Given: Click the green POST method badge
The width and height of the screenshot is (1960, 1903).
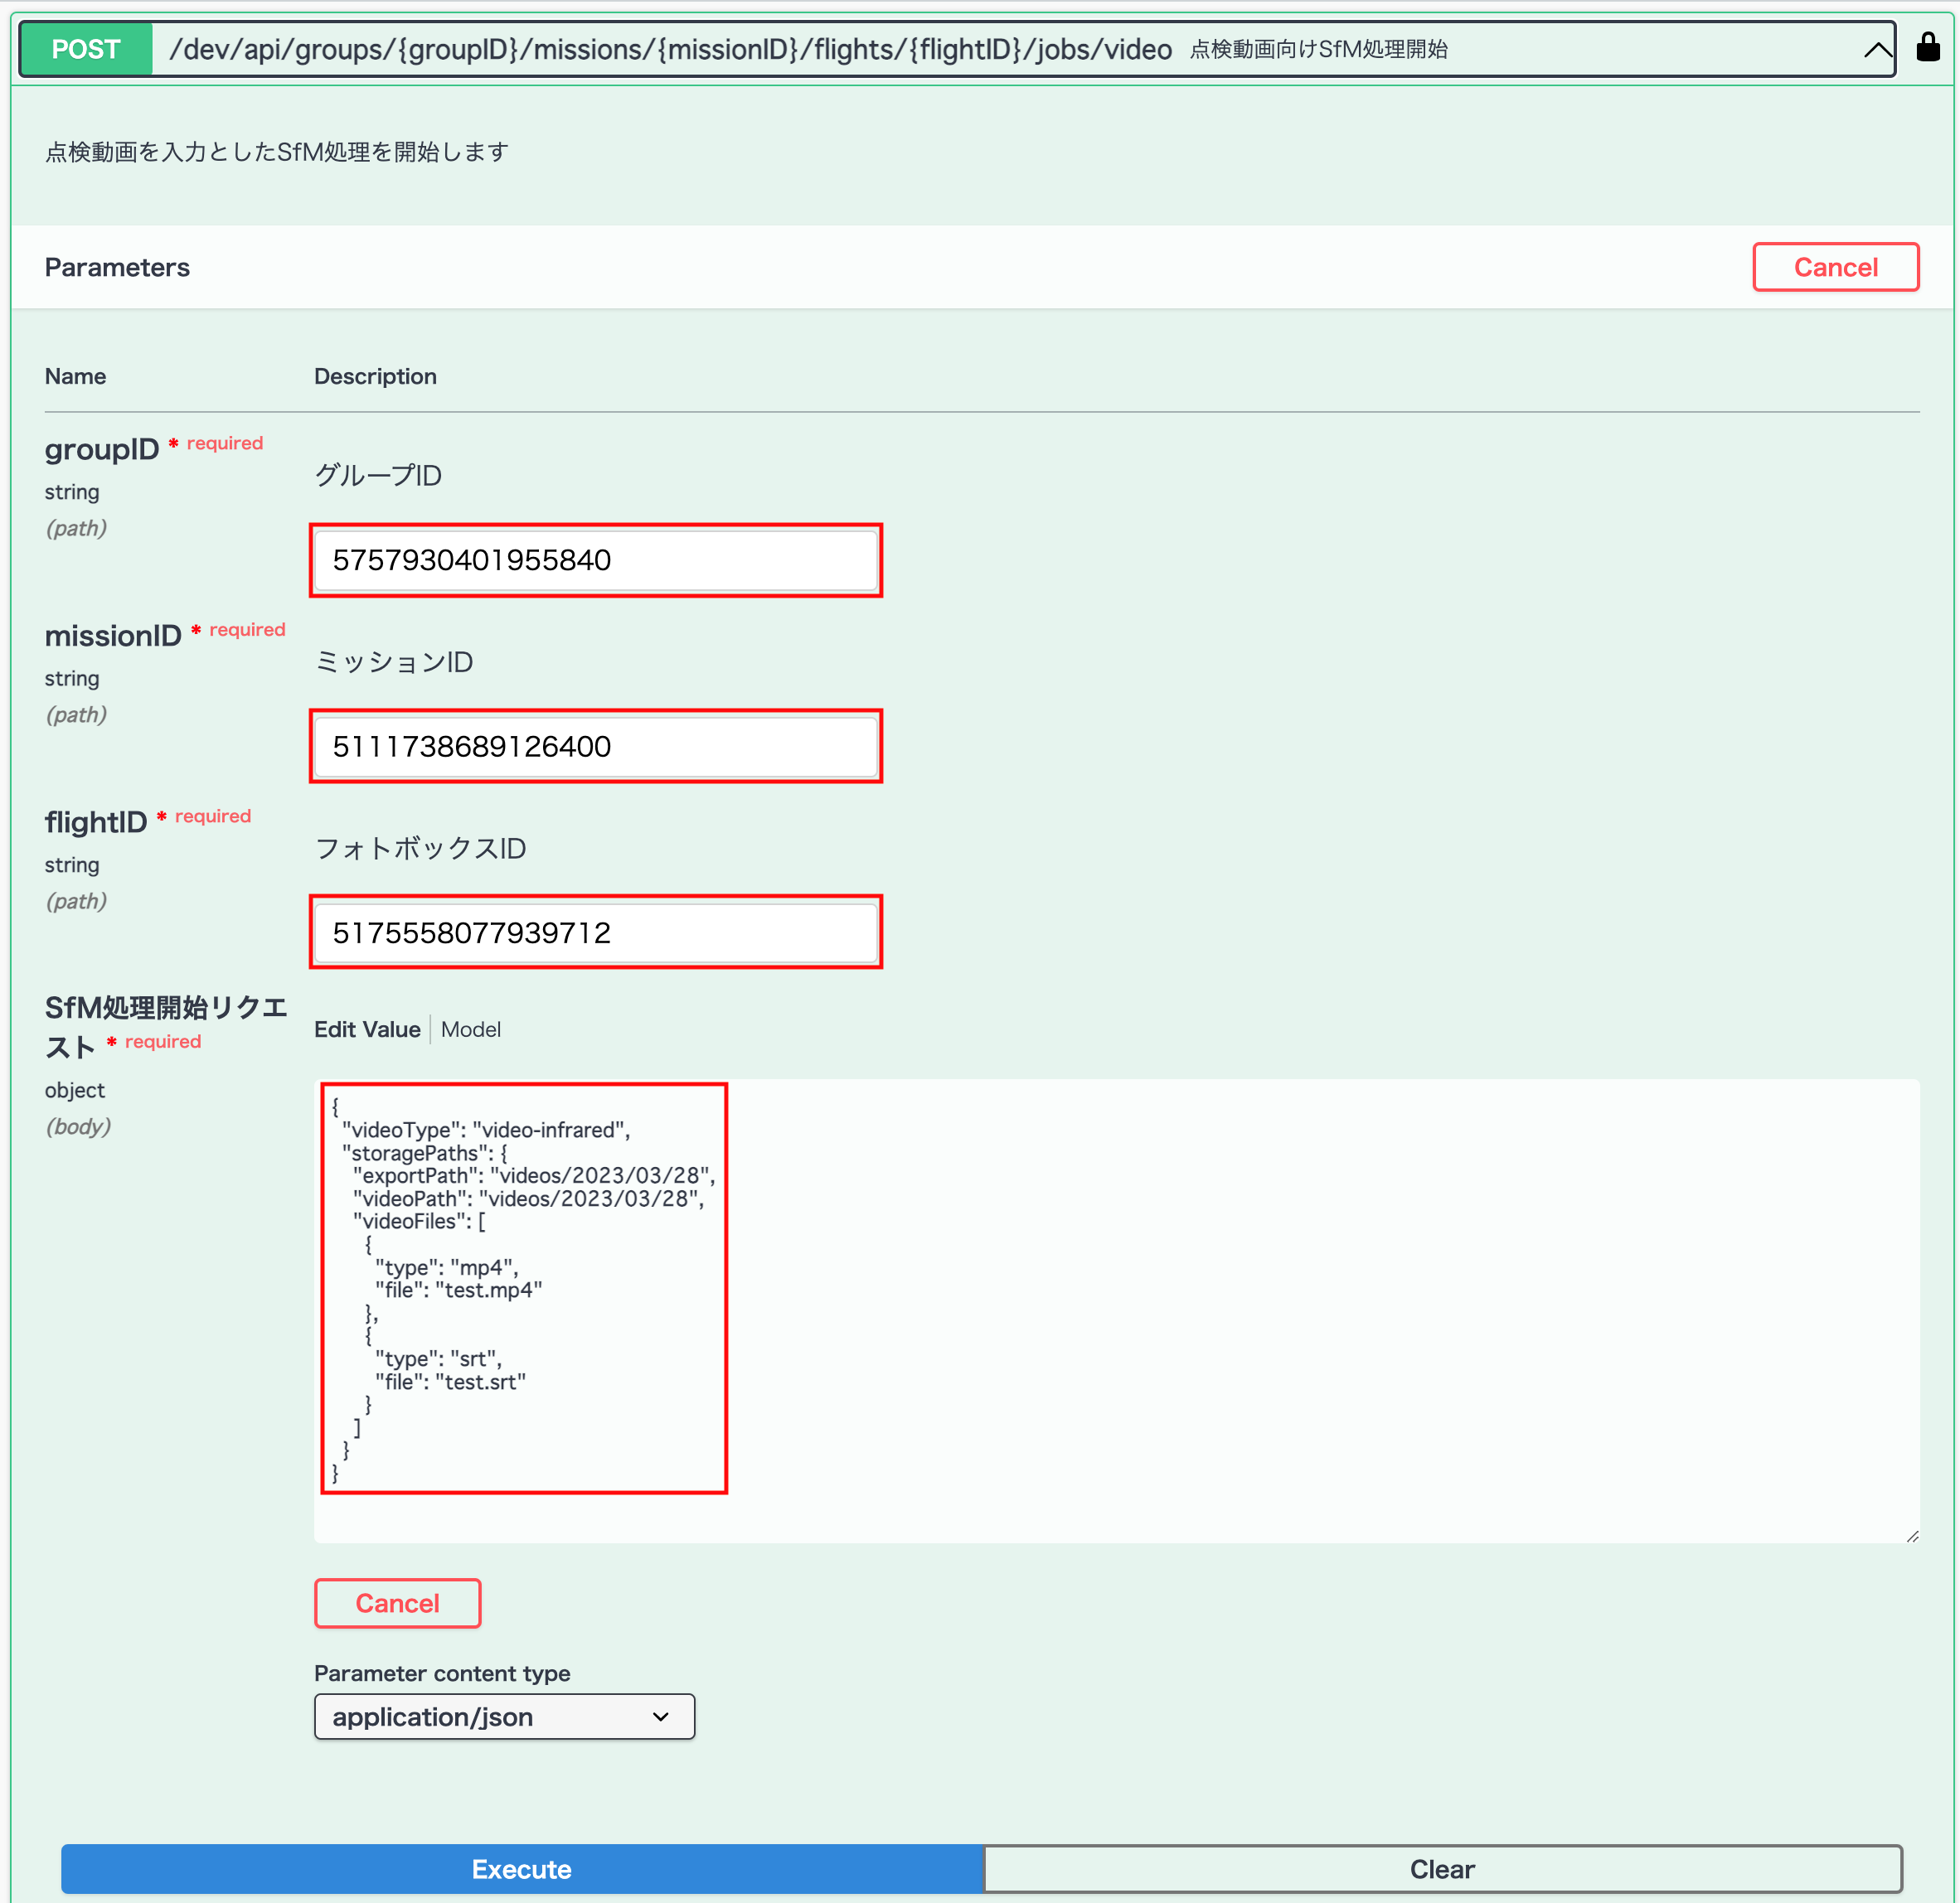Looking at the screenshot, I should pos(86,49).
